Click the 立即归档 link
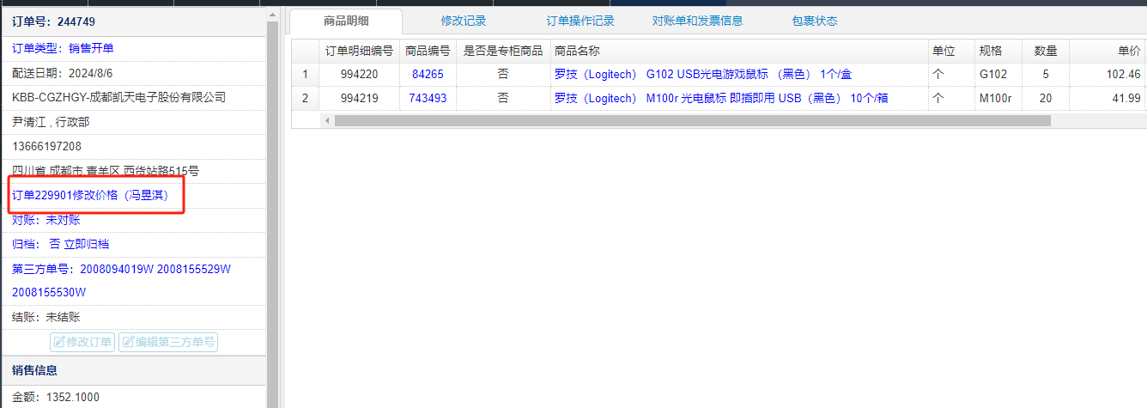 (86, 244)
